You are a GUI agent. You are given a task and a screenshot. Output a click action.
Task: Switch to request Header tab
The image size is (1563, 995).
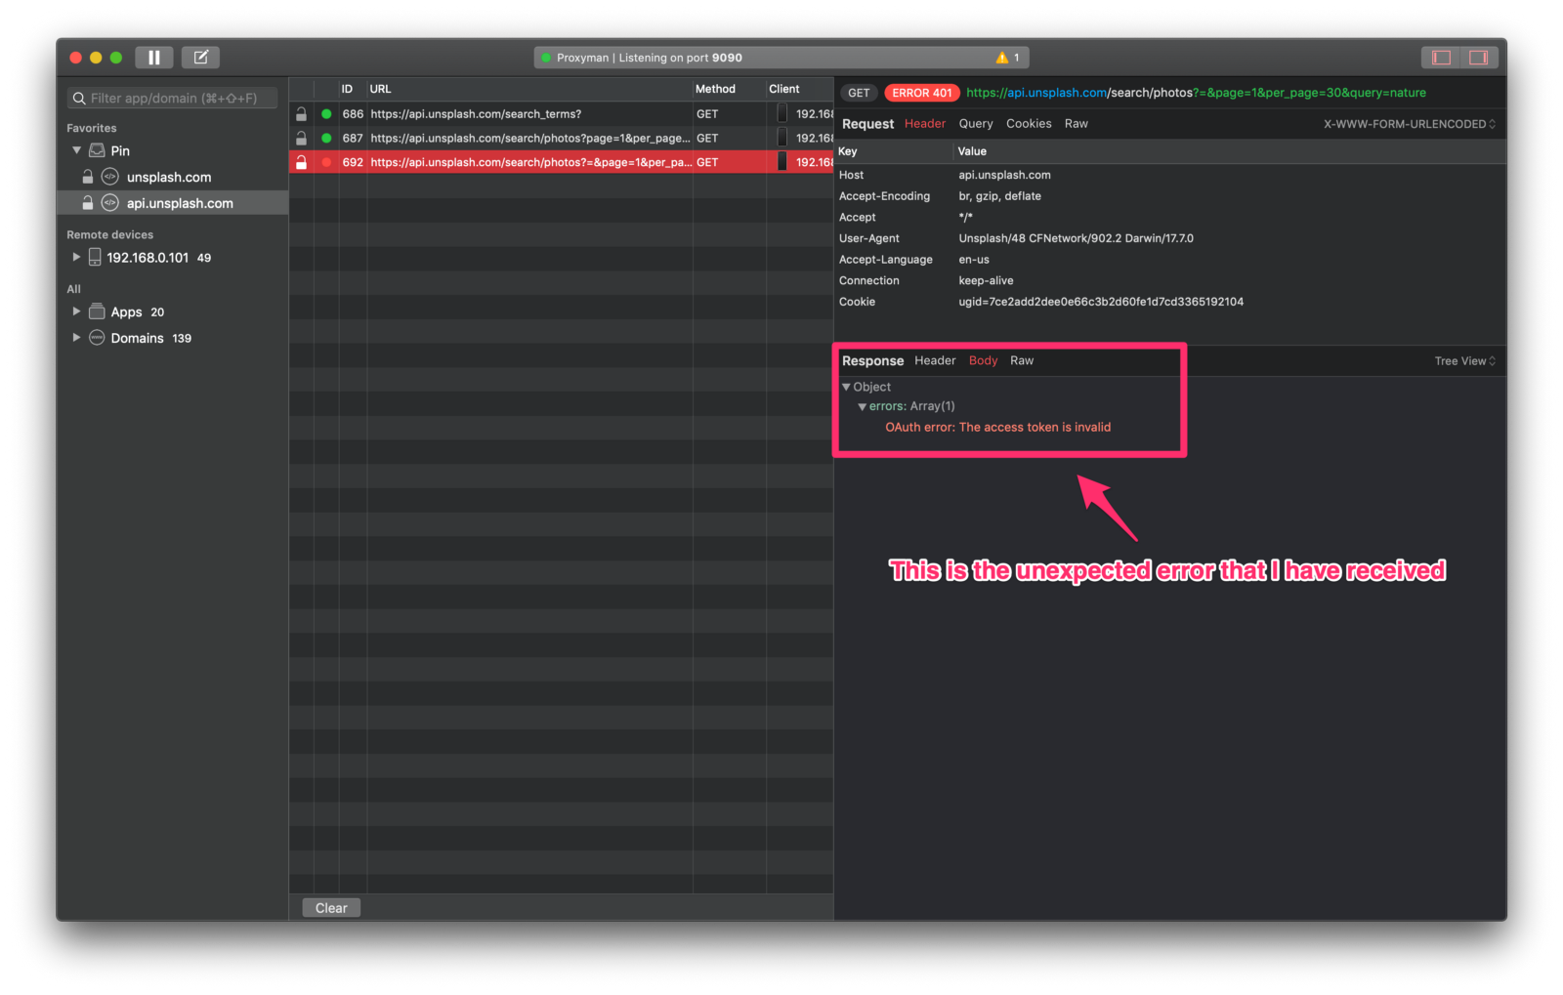pos(924,124)
